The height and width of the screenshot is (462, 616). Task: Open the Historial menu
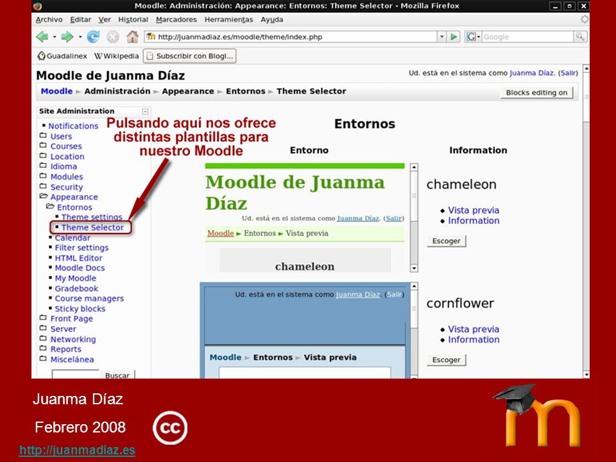(x=133, y=20)
